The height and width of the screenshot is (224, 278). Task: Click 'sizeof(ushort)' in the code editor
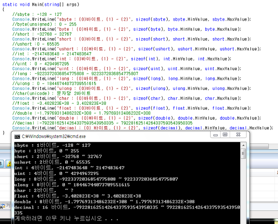[x=155, y=49]
